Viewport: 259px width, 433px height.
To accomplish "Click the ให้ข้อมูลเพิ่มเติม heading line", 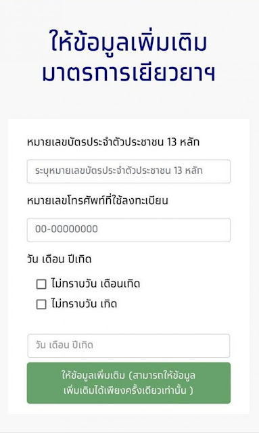I will (x=128, y=43).
